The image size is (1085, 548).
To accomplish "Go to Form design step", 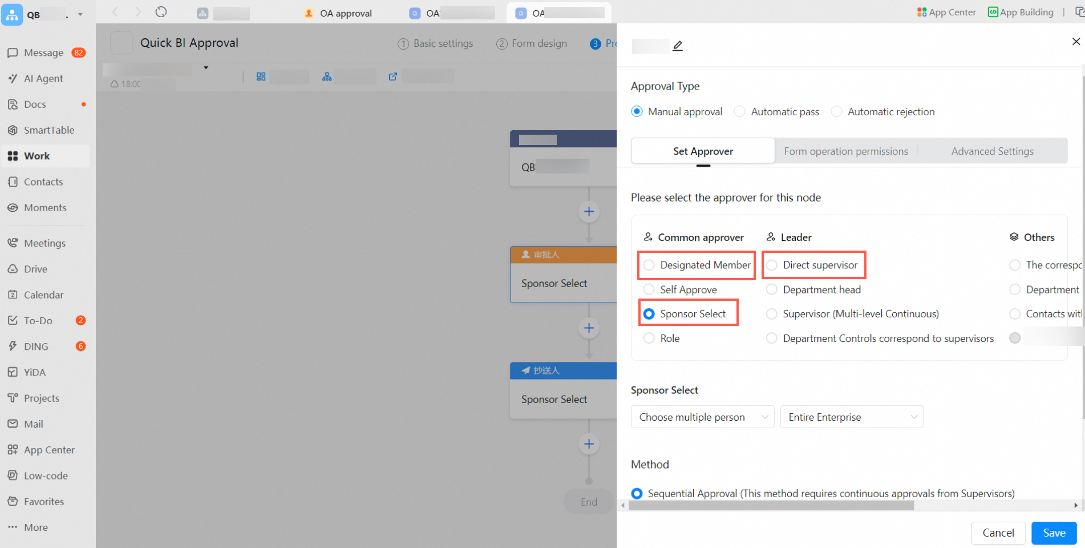I will tap(532, 43).
